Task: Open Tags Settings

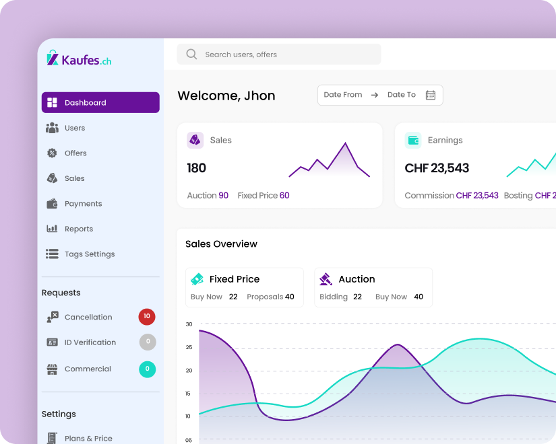Action: point(100,254)
